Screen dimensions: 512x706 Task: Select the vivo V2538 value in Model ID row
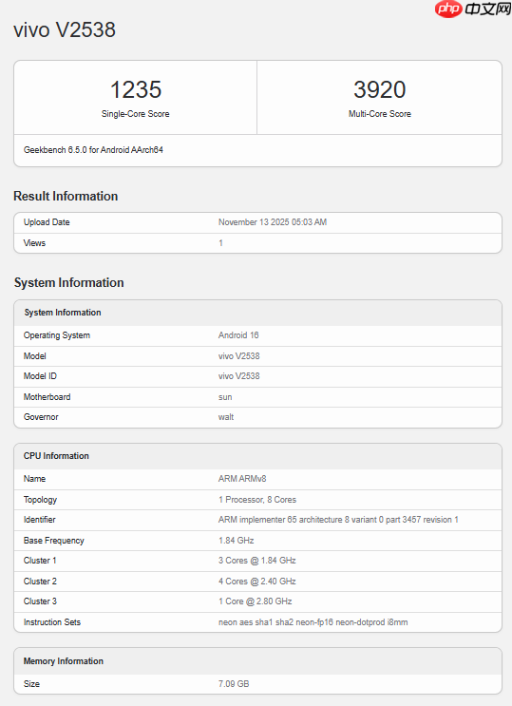coord(238,376)
